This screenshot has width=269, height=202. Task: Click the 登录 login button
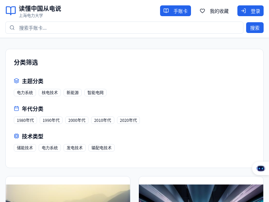pos(251,11)
